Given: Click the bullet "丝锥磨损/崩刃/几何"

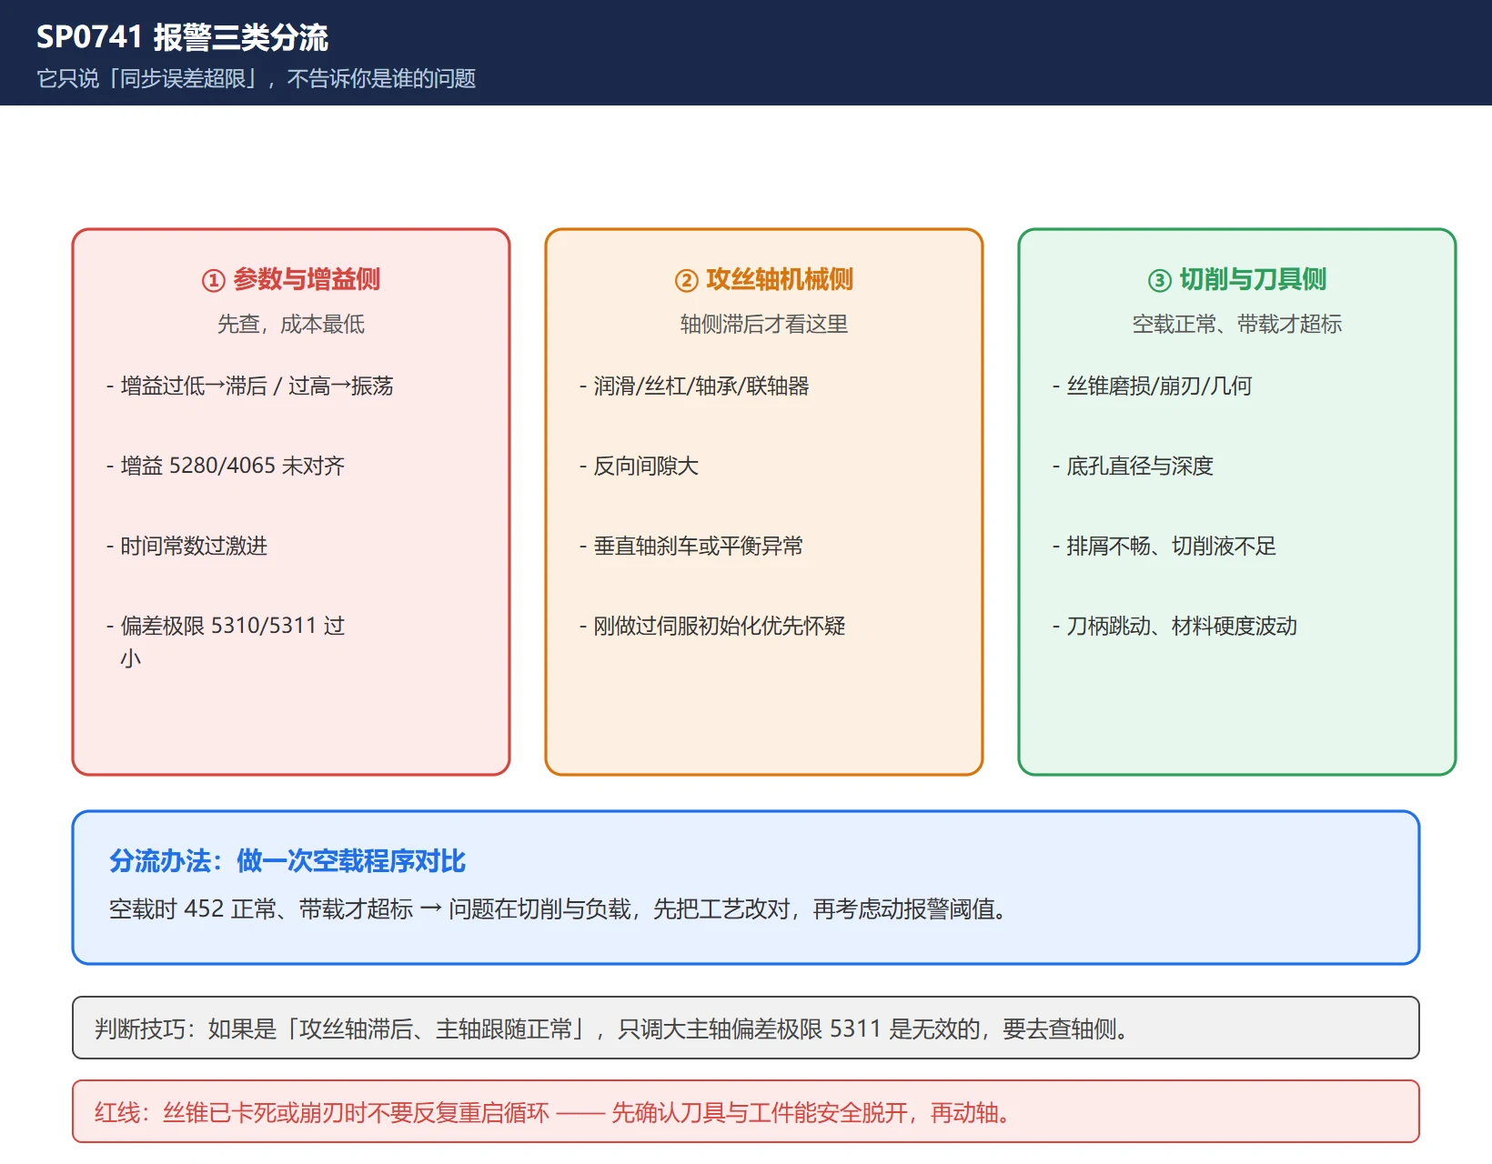Looking at the screenshot, I should coord(1153,386).
